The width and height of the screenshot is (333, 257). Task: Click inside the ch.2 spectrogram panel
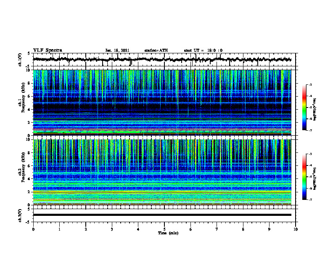click(x=162, y=172)
